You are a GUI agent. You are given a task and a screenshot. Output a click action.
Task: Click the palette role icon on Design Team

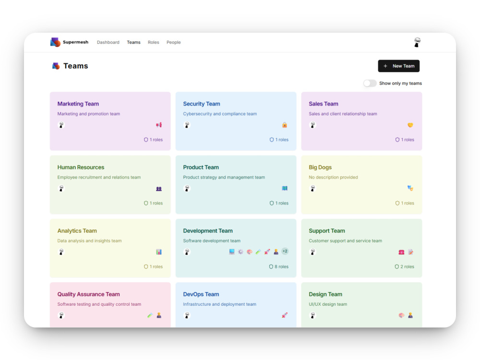pos(401,315)
